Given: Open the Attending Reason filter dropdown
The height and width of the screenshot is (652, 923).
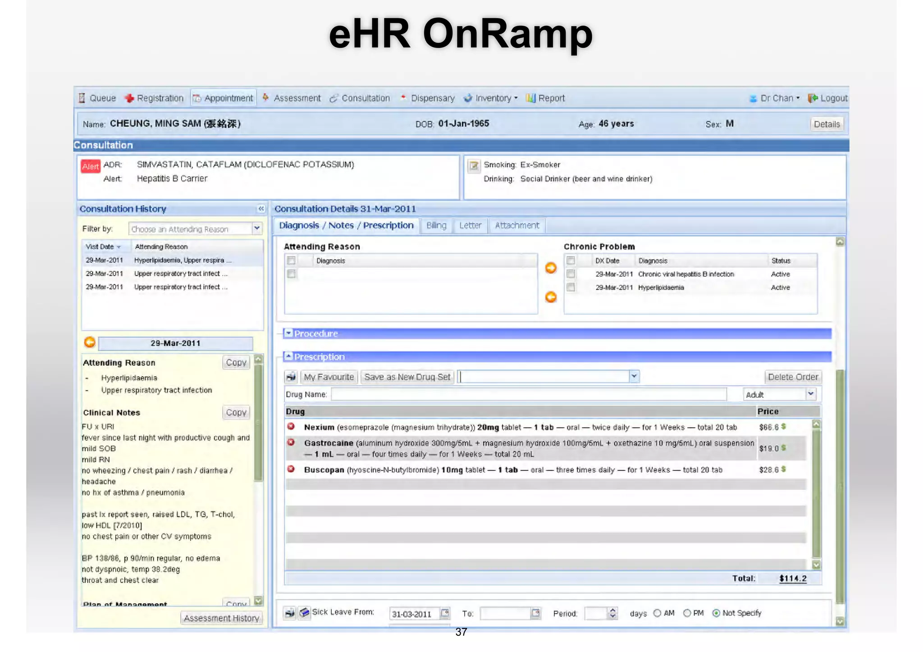Looking at the screenshot, I should pos(257,228).
